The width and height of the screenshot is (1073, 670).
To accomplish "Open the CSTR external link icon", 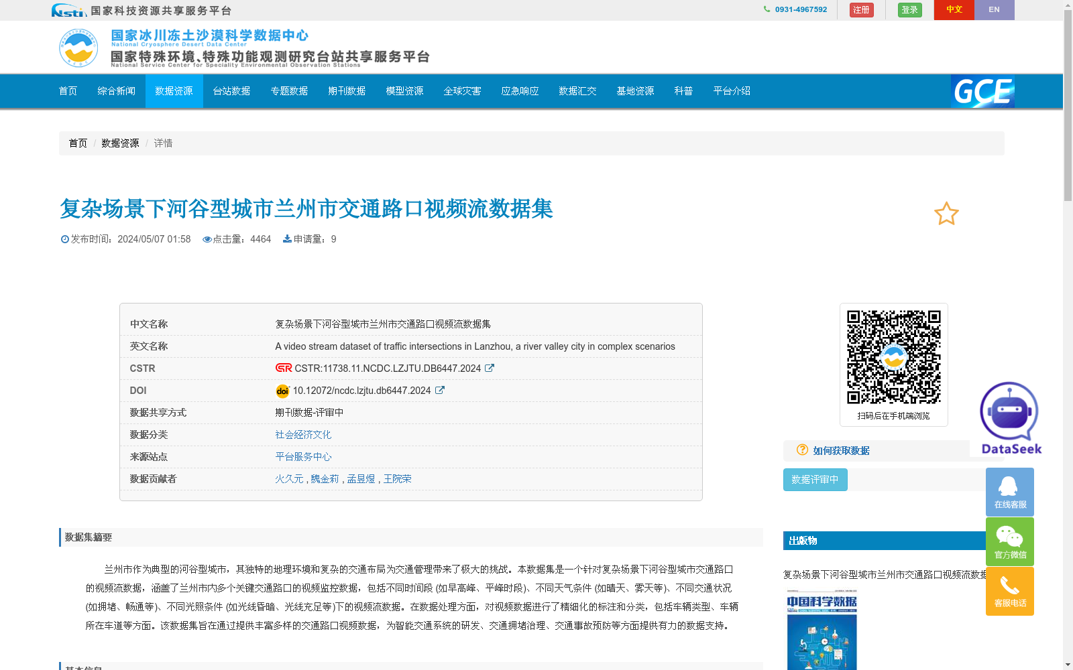I will (490, 368).
